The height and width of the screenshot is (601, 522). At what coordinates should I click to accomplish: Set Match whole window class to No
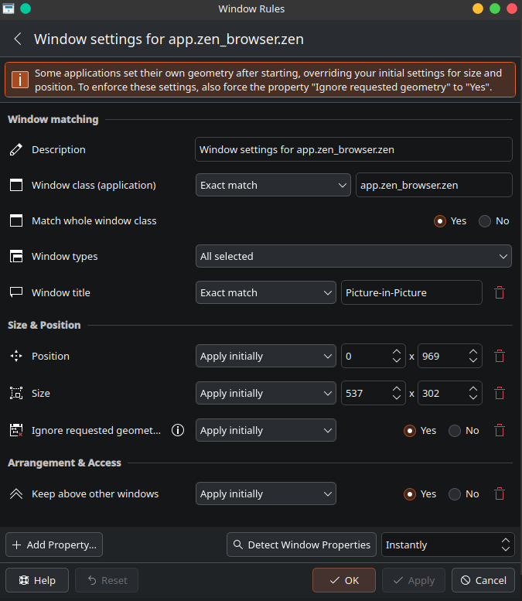point(486,221)
